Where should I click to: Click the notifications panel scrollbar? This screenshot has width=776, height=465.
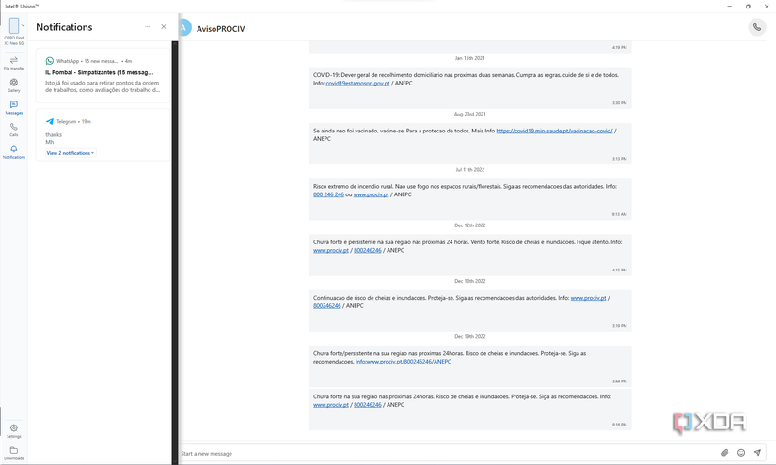coord(175,252)
